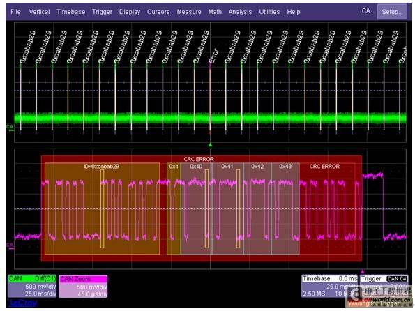Open the green CAN Diff(C1) channel descriptor
The width and height of the screenshot is (415, 311).
coord(32,286)
